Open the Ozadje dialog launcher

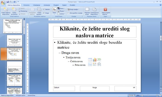82,16
